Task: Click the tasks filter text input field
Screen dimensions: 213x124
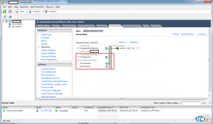Action: point(191,103)
